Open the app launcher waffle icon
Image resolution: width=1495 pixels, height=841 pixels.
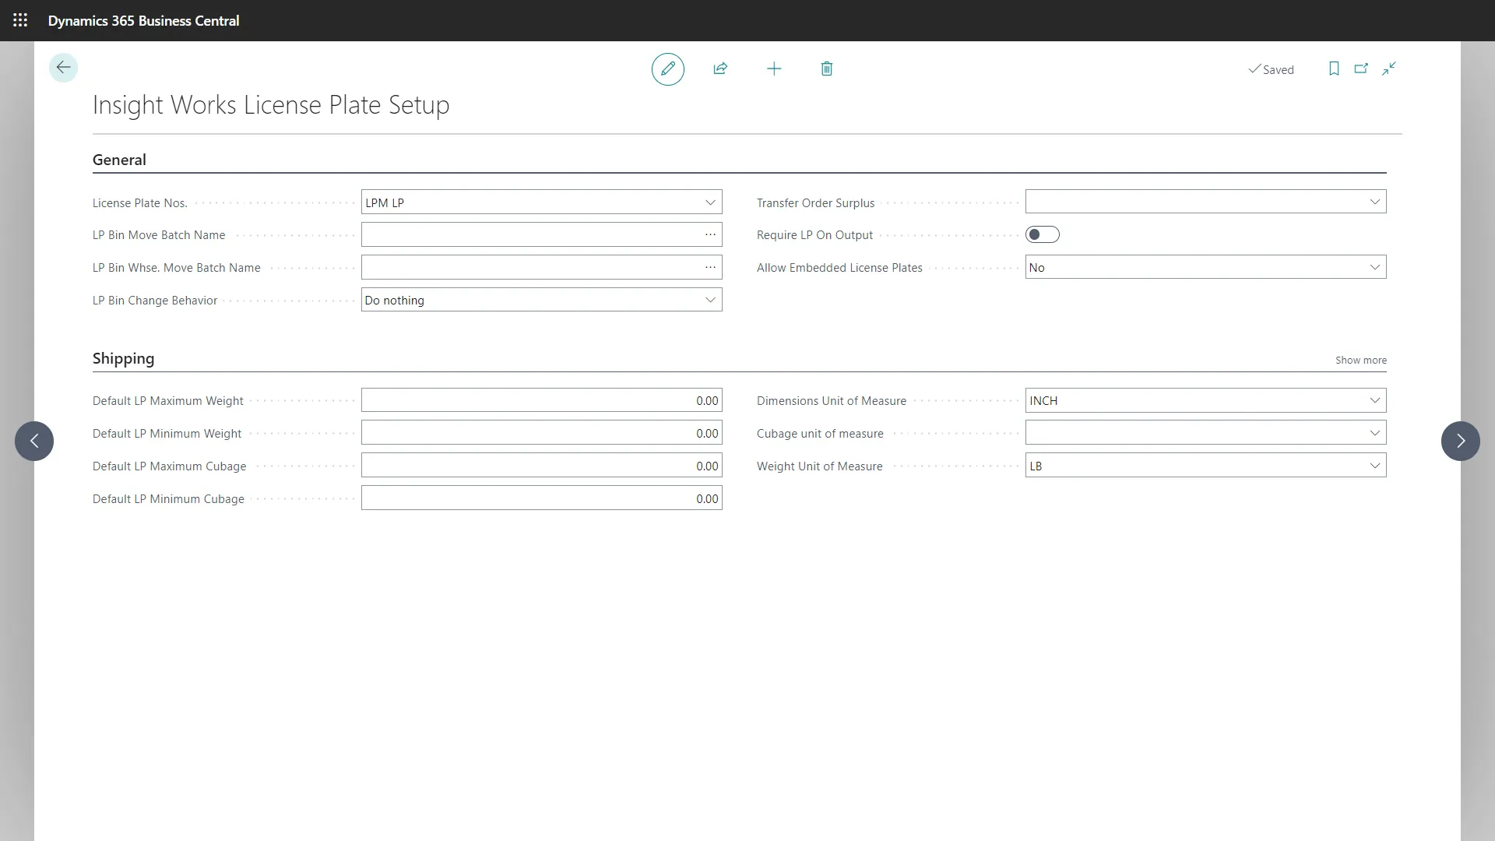pos(20,20)
